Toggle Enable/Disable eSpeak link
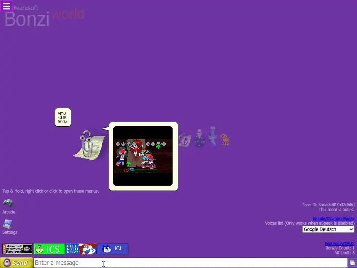The width and height of the screenshot is (357, 268). (333, 218)
